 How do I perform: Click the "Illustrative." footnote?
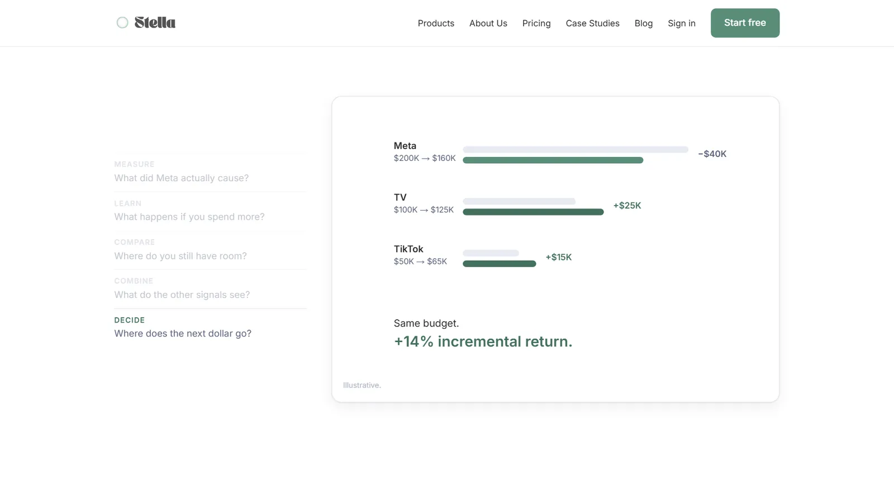click(362, 385)
